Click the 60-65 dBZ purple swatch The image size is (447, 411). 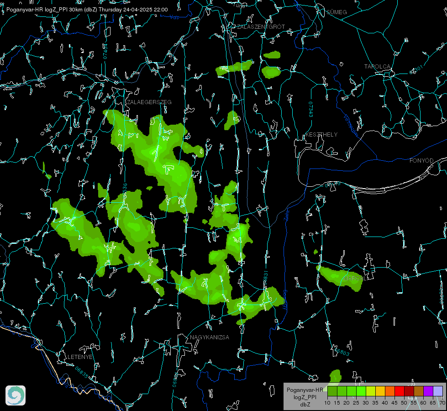(428, 391)
